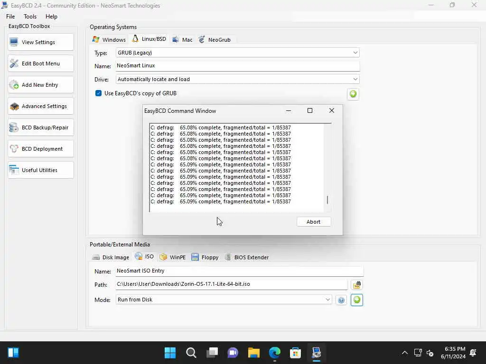Open taskbar Search

pyautogui.click(x=191, y=353)
